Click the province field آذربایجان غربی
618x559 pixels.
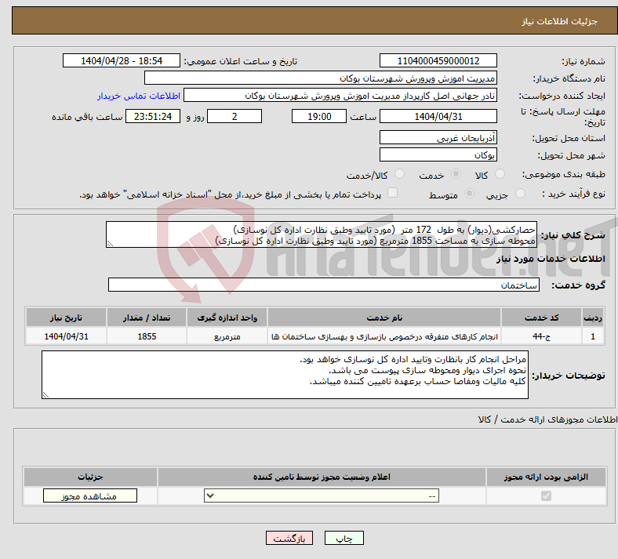pyautogui.click(x=438, y=137)
